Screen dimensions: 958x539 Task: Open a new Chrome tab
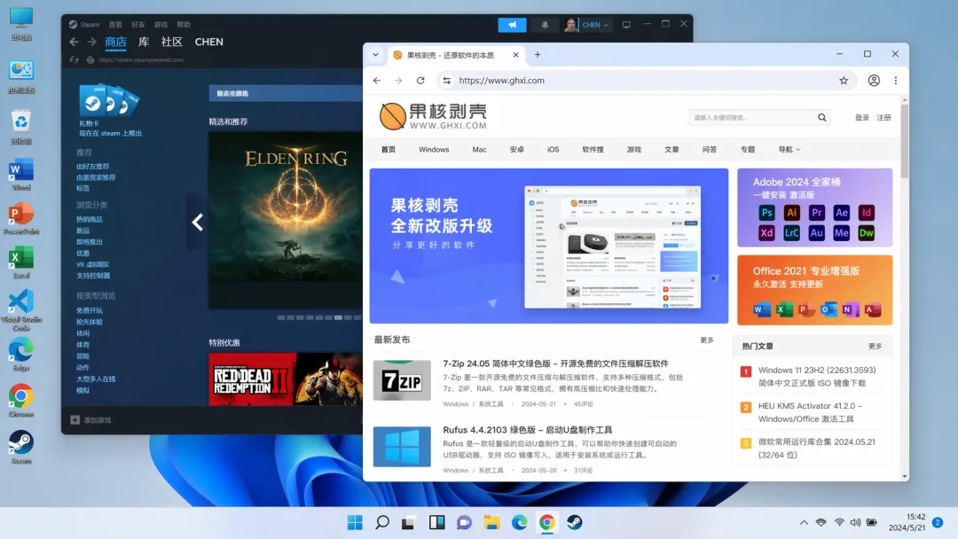point(538,54)
